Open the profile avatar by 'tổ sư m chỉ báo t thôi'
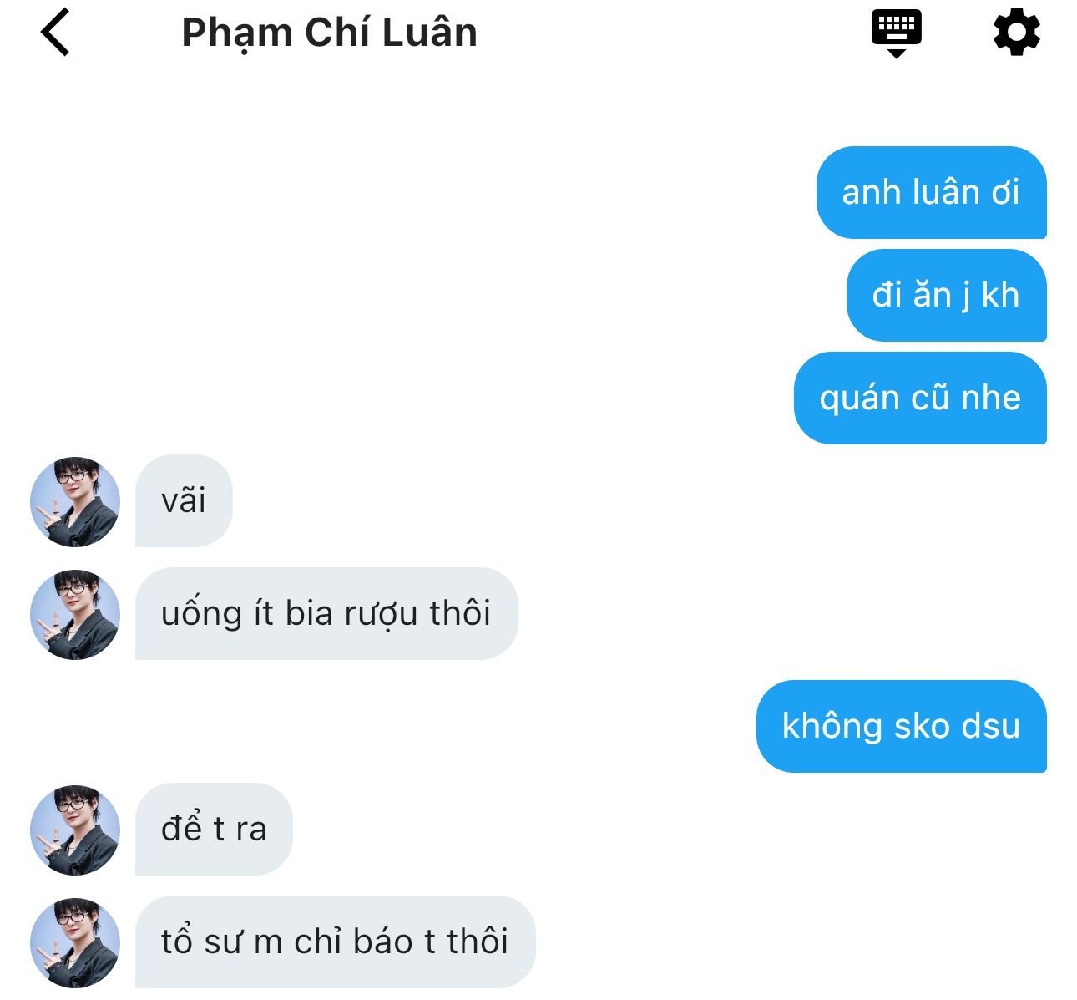This screenshot has height=1000, width=1077. pyautogui.click(x=75, y=942)
